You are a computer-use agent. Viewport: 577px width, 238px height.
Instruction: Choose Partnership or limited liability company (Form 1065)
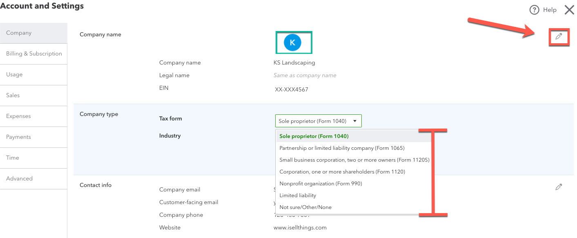(x=342, y=148)
